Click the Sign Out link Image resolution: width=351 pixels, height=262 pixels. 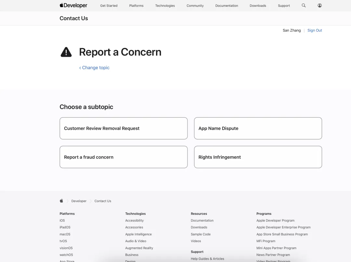[x=315, y=30]
